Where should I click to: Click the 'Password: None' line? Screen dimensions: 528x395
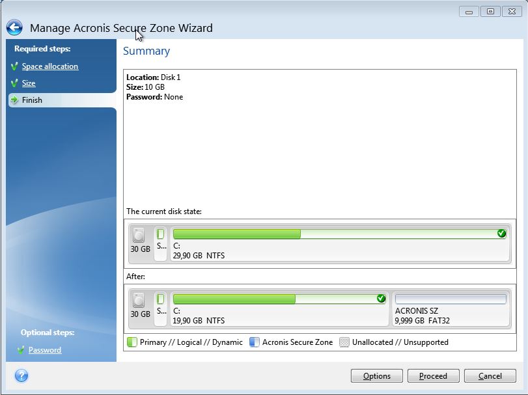pos(154,96)
